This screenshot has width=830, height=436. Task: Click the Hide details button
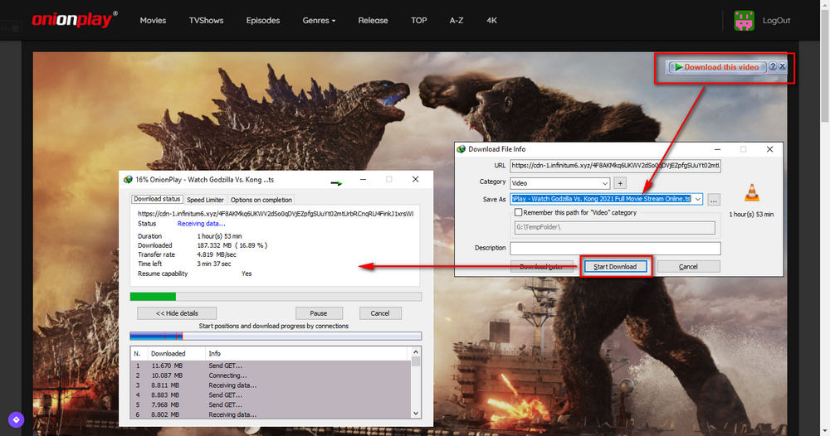(x=177, y=313)
